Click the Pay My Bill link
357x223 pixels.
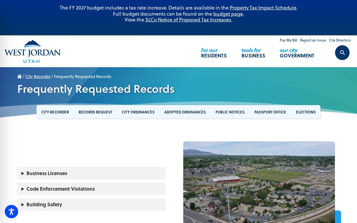tap(288, 40)
